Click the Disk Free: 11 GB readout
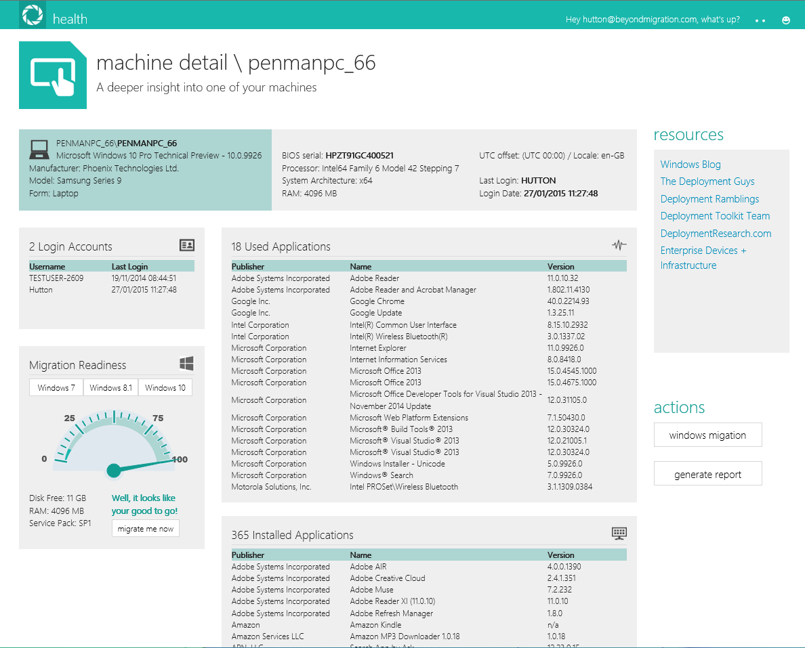The width and height of the screenshot is (805, 648). tap(58, 498)
